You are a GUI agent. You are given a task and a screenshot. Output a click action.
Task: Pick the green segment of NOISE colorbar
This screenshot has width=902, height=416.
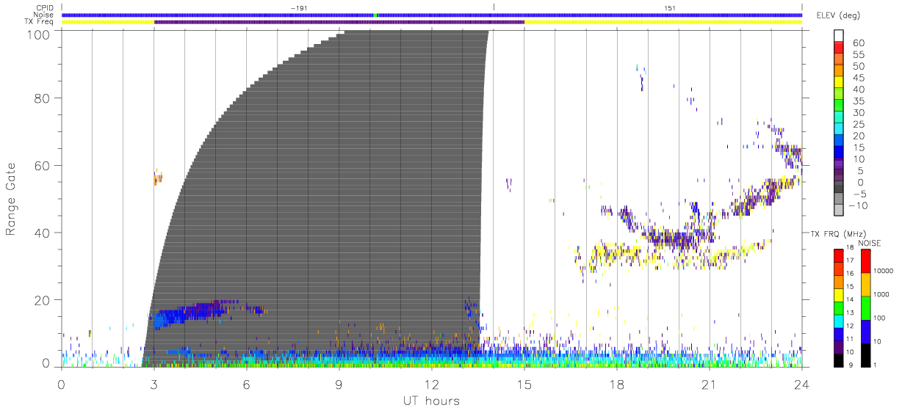[x=865, y=308]
